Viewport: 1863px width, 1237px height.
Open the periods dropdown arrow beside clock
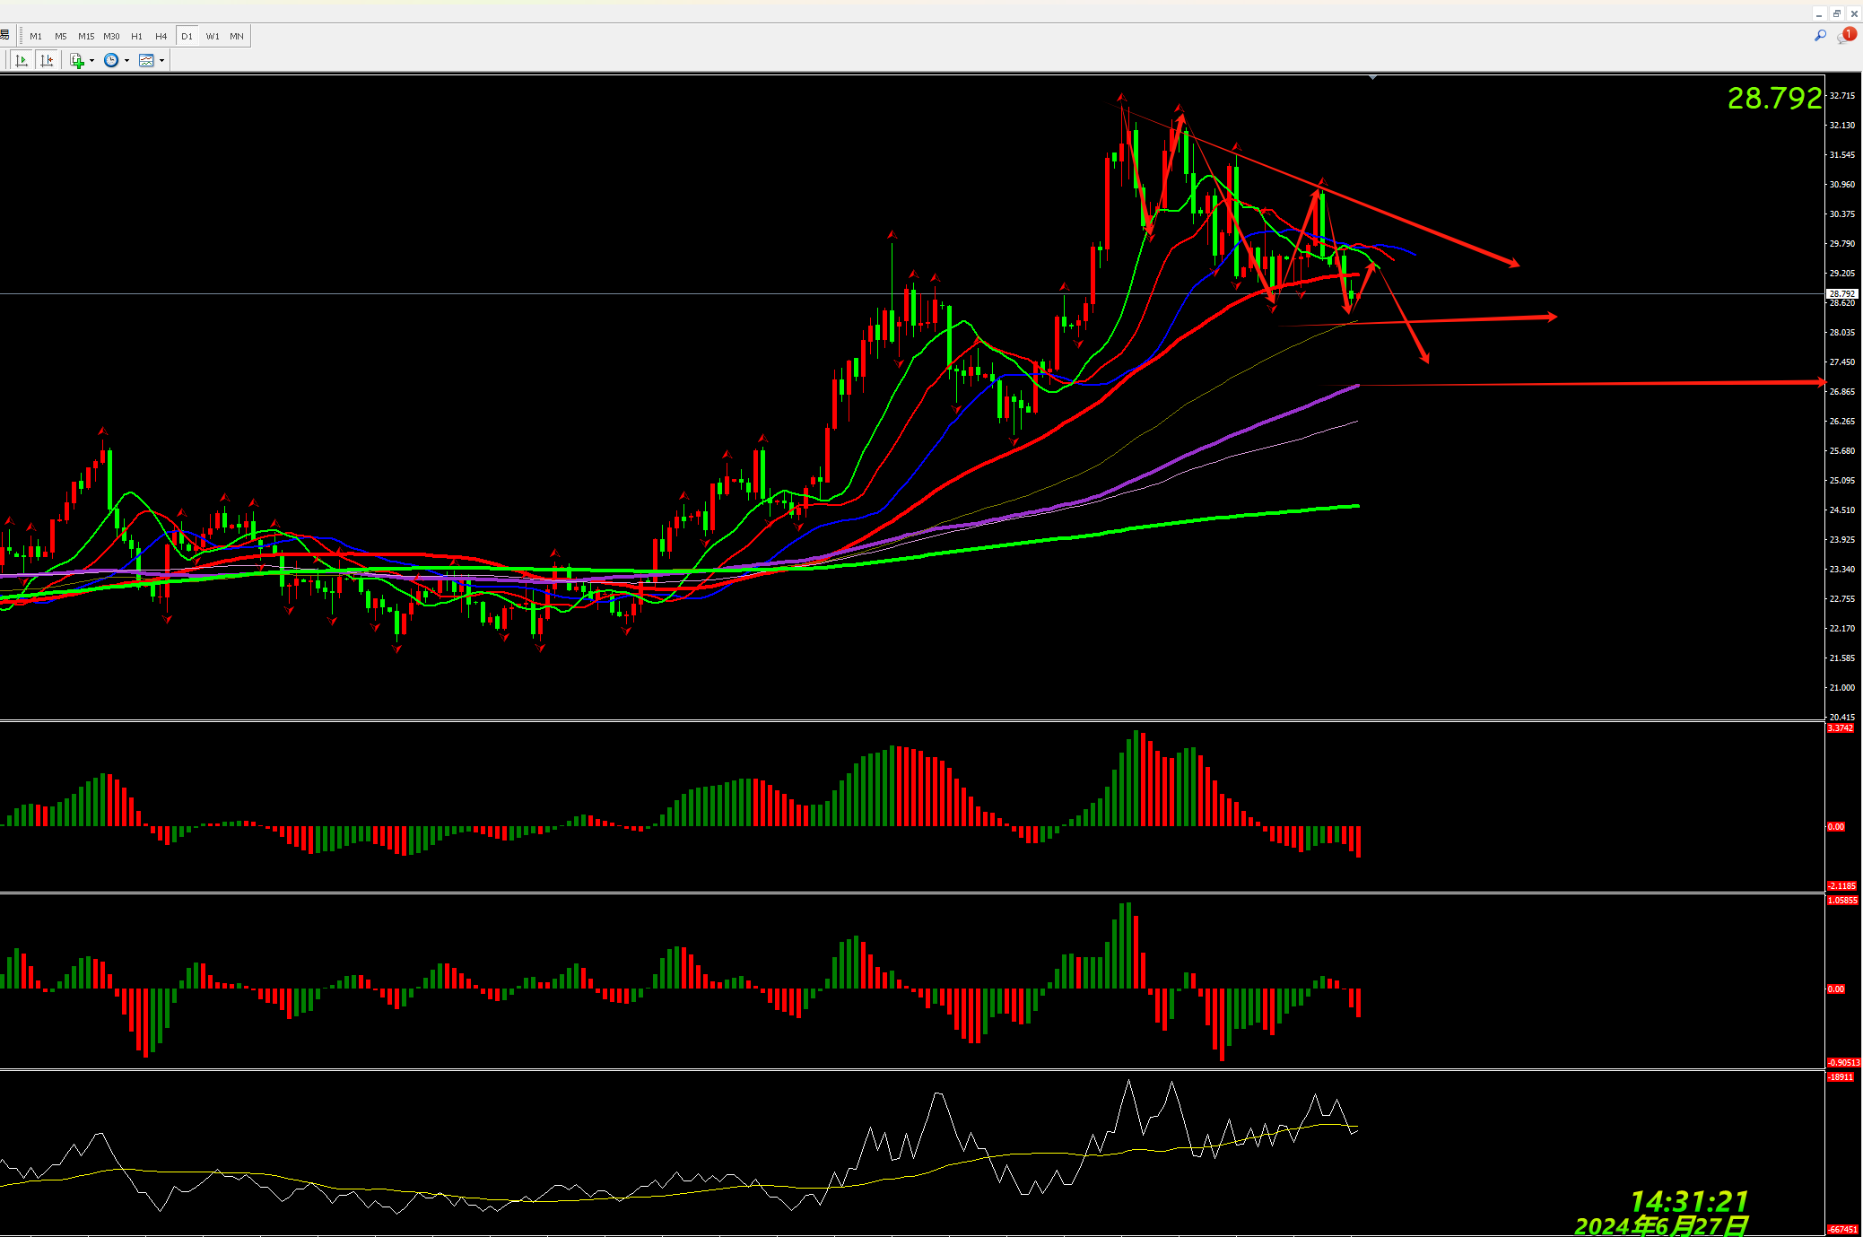[126, 61]
